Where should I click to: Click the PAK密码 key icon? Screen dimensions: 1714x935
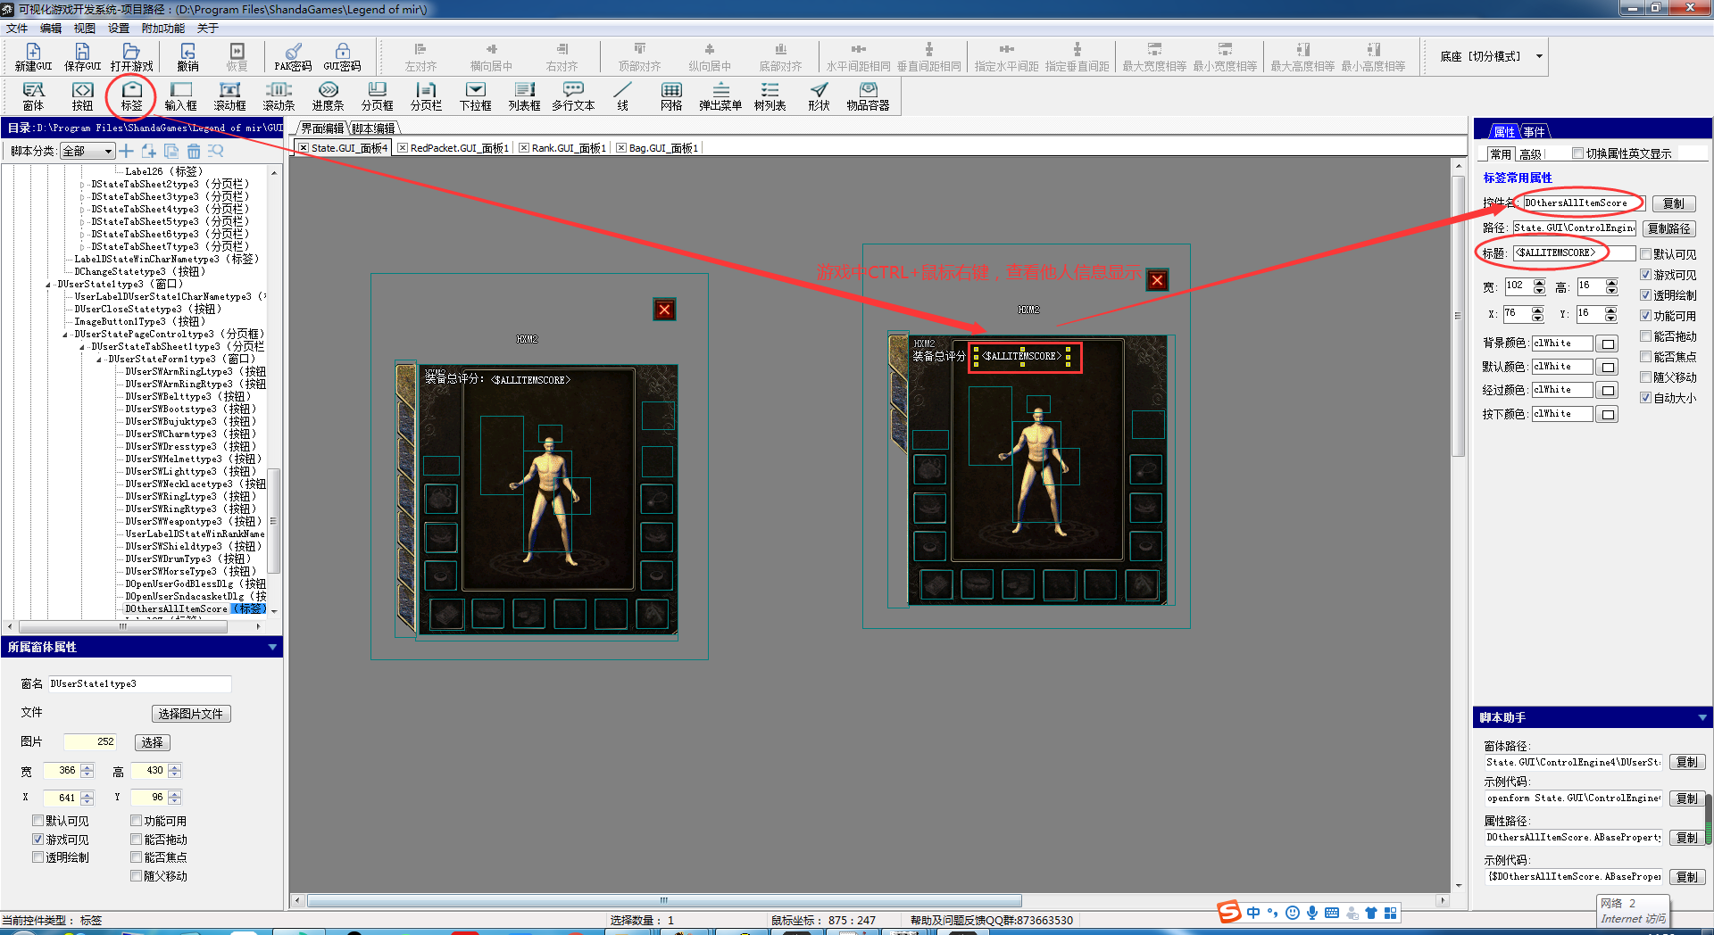click(293, 57)
